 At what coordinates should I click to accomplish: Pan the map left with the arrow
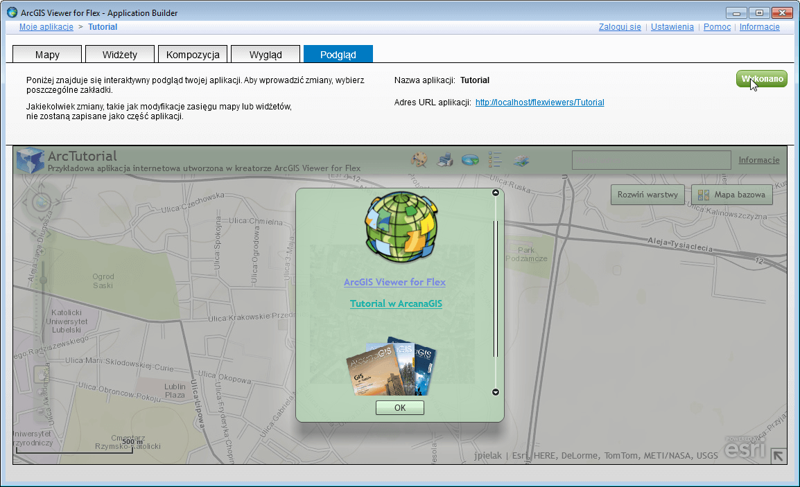[x=25, y=202]
